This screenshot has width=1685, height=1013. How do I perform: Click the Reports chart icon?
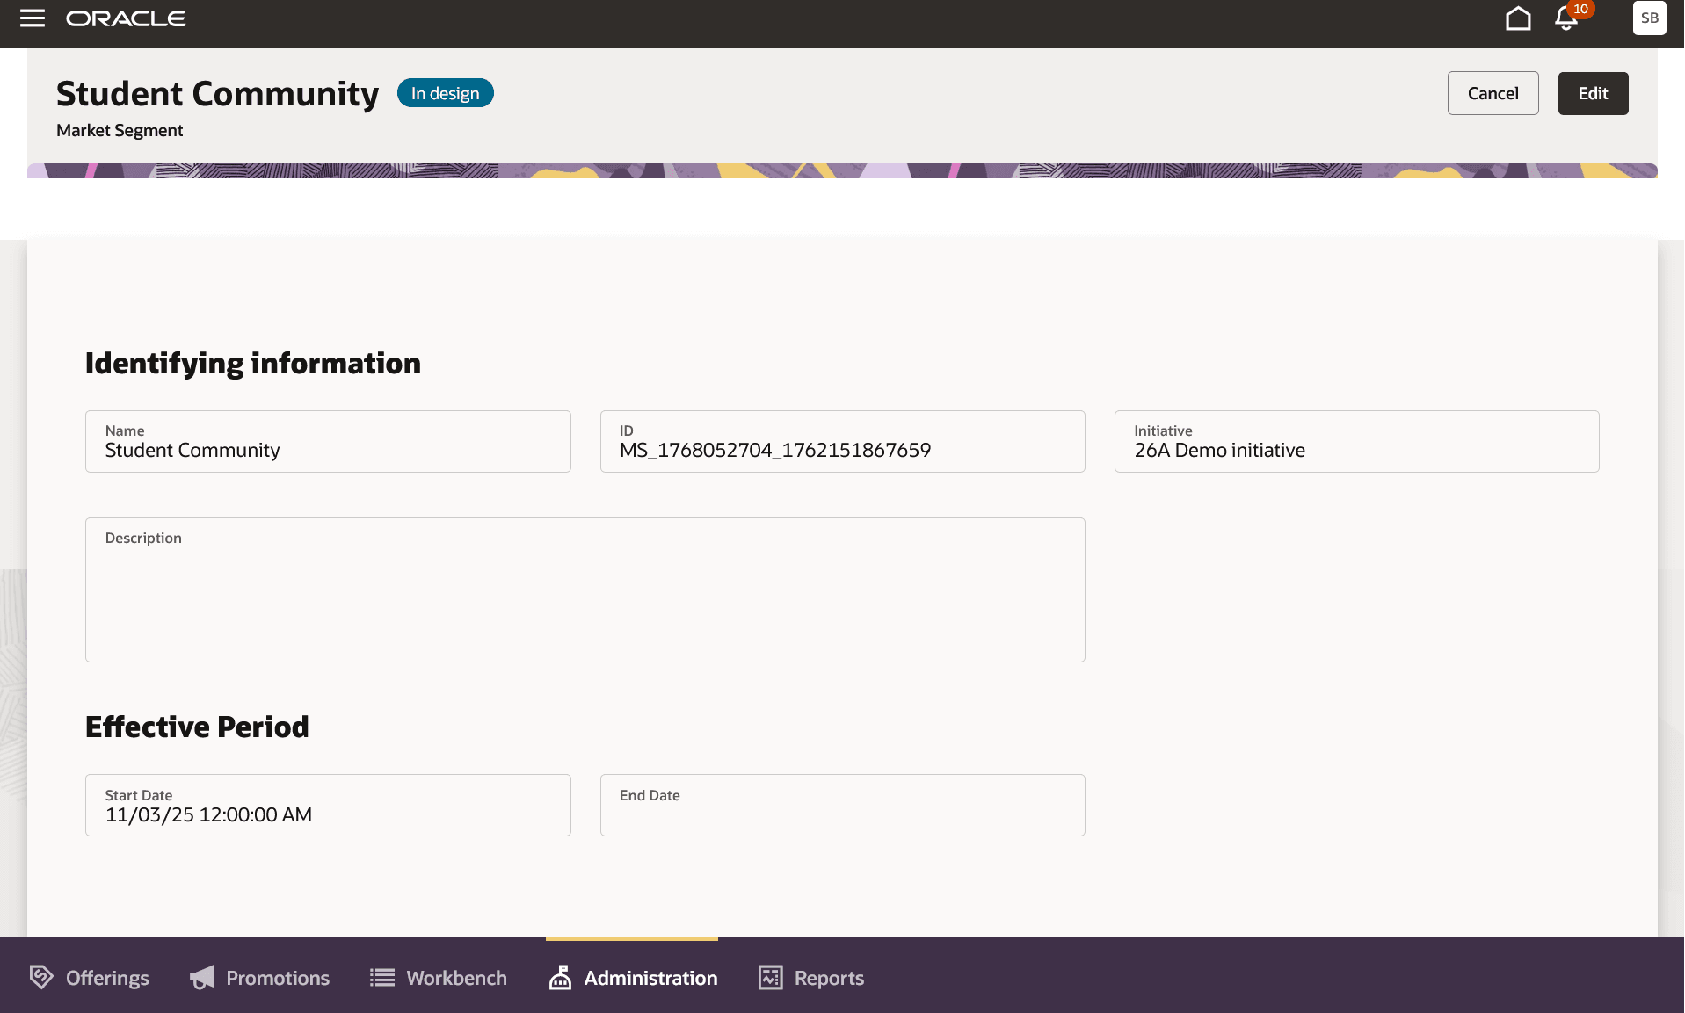[x=769, y=977]
